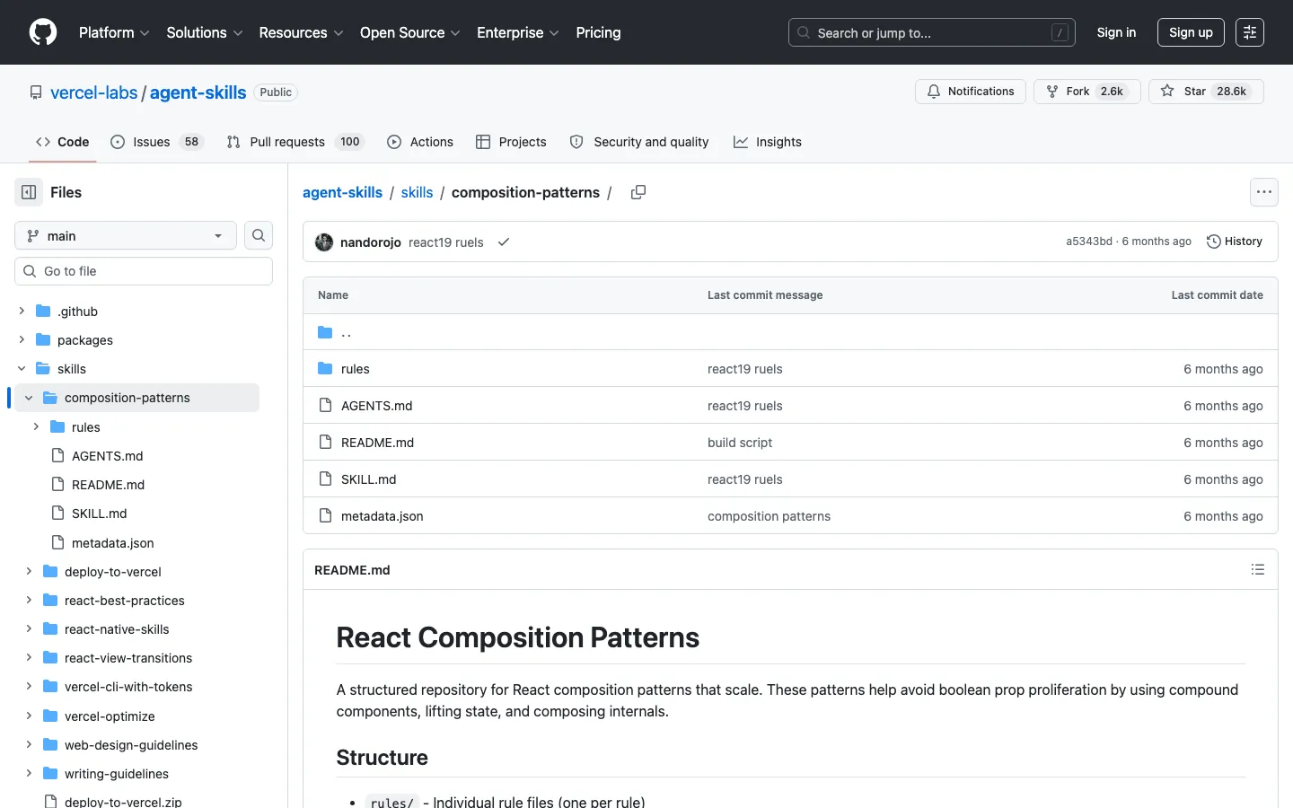This screenshot has width=1293, height=808.
Task: Click the rules folder icon in file table
Action: tap(325, 369)
